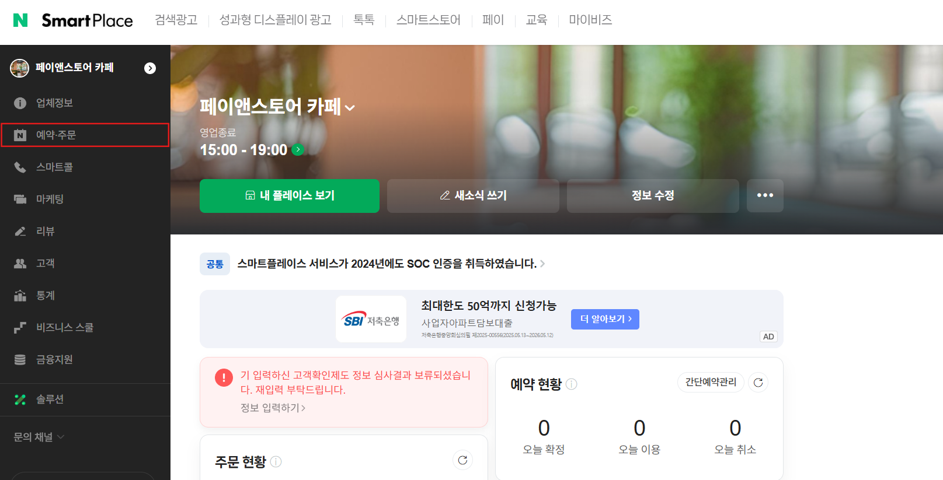This screenshot has width=943, height=480.
Task: Click 최대한도 50억까지 신청가능 ad text
Action: 489,306
